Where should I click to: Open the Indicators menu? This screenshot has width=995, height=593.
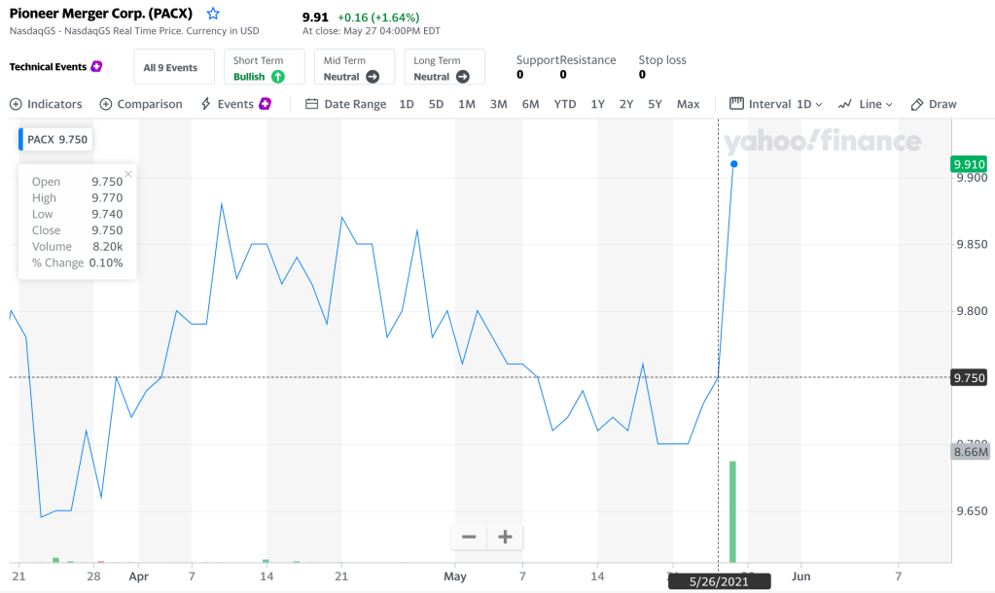[46, 104]
